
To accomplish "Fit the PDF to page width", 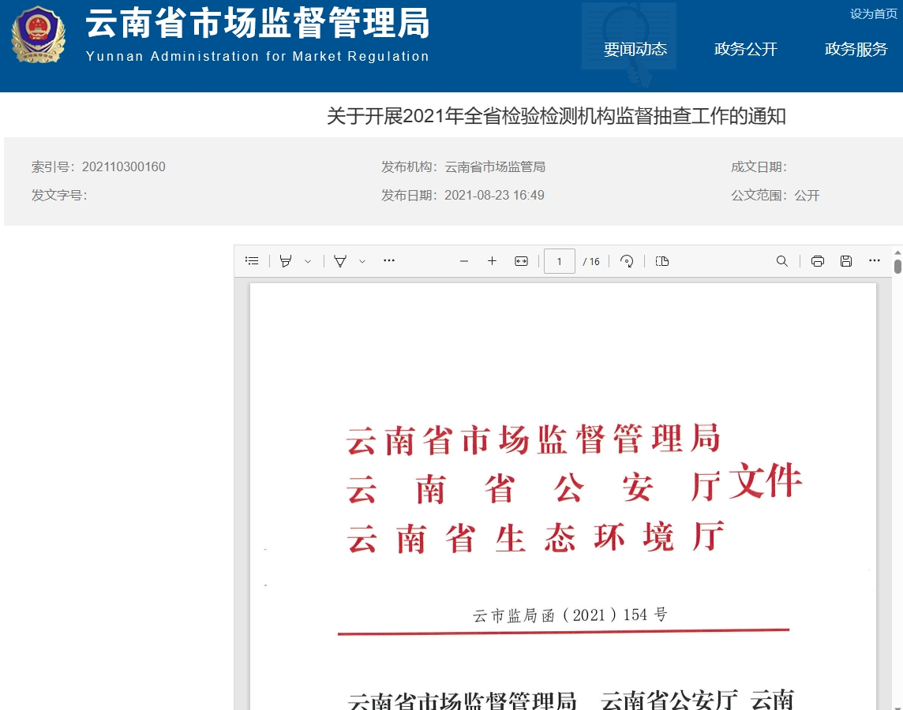I will (521, 261).
